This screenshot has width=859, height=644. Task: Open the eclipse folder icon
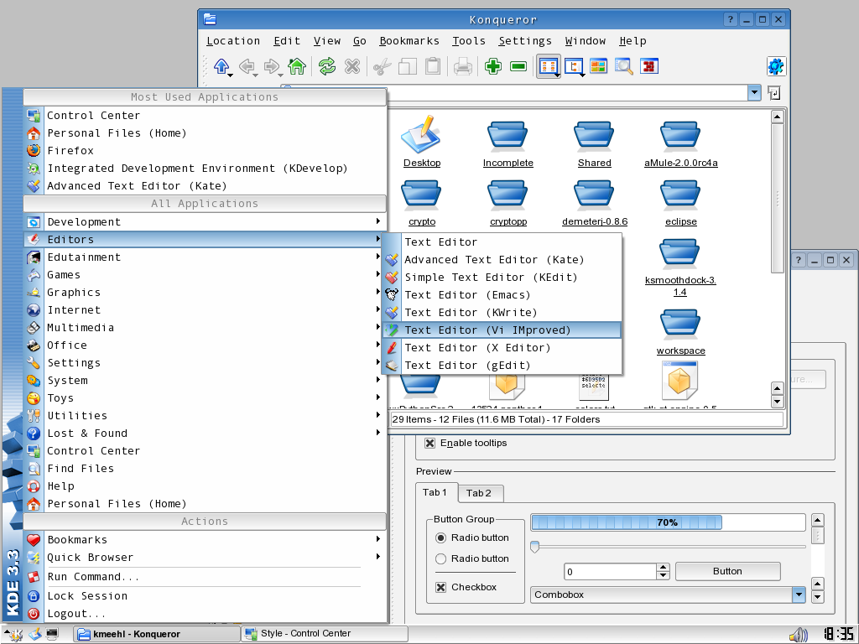pyautogui.click(x=680, y=203)
